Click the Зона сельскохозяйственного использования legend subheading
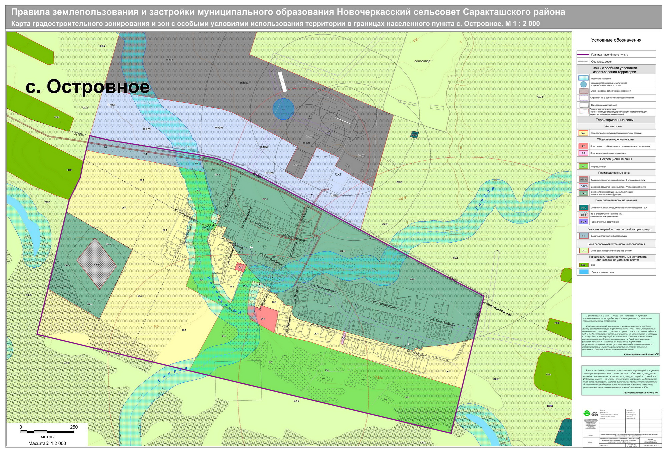This screenshot has width=667, height=454. [x=616, y=244]
